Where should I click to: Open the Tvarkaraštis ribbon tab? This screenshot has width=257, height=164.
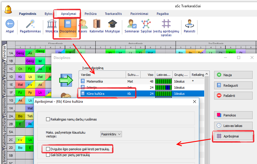click(113, 14)
